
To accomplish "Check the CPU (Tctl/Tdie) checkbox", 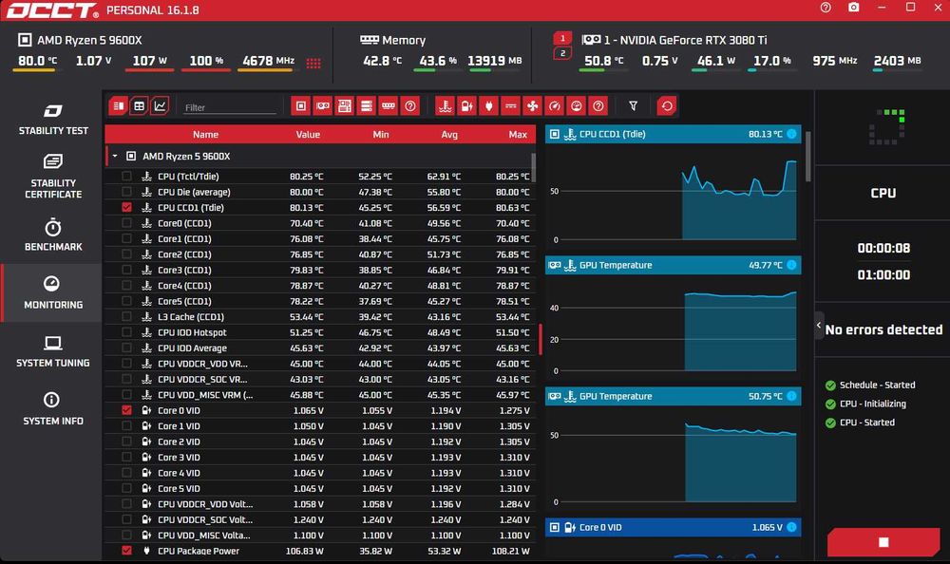I will (x=126, y=177).
